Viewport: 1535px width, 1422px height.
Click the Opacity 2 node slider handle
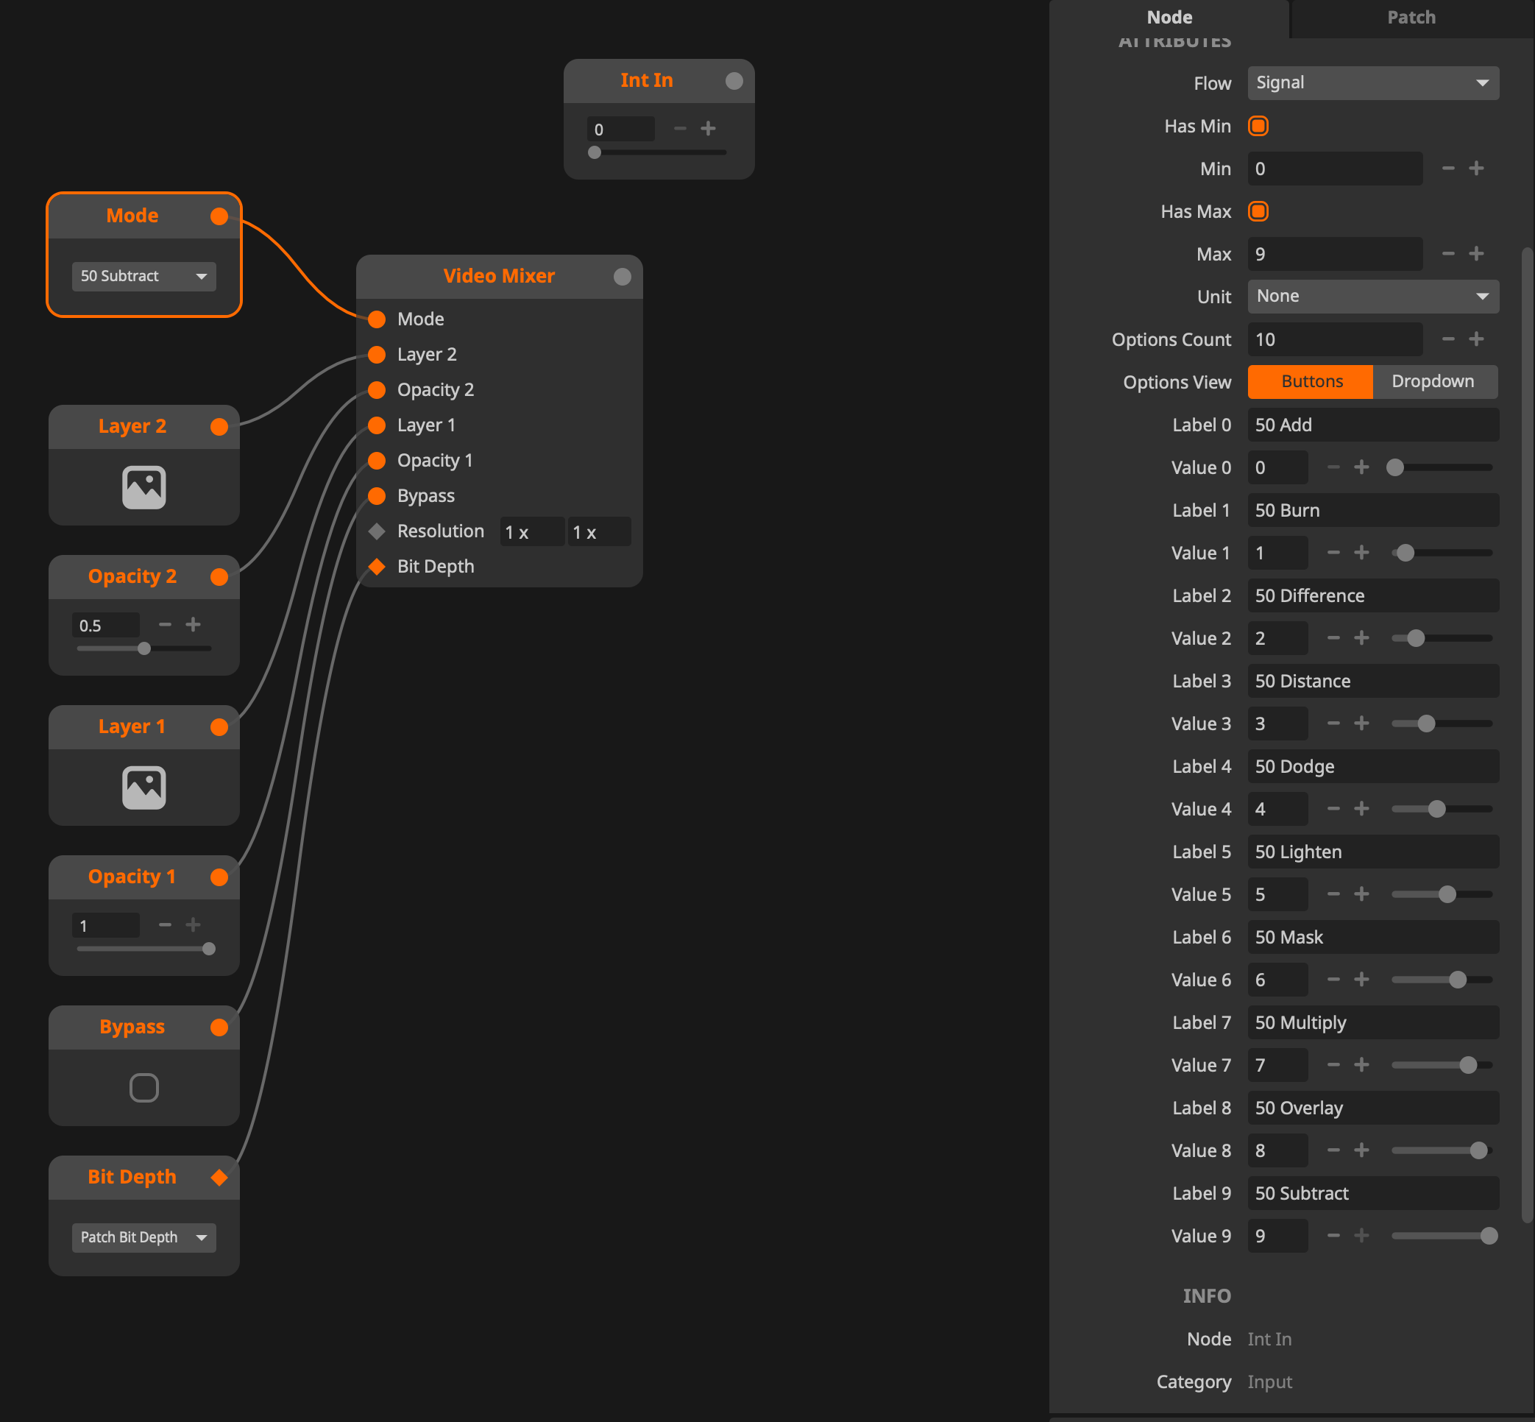pyautogui.click(x=144, y=648)
